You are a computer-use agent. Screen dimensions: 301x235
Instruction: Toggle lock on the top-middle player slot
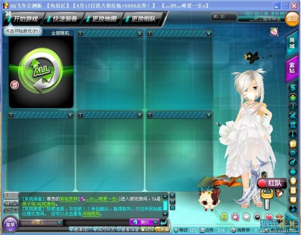click(80, 34)
